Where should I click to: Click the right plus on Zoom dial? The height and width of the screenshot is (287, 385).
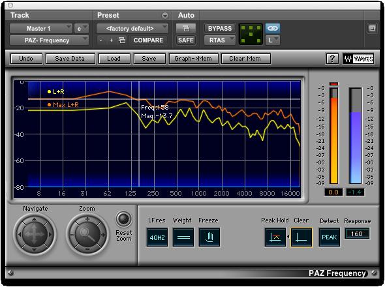point(103,235)
